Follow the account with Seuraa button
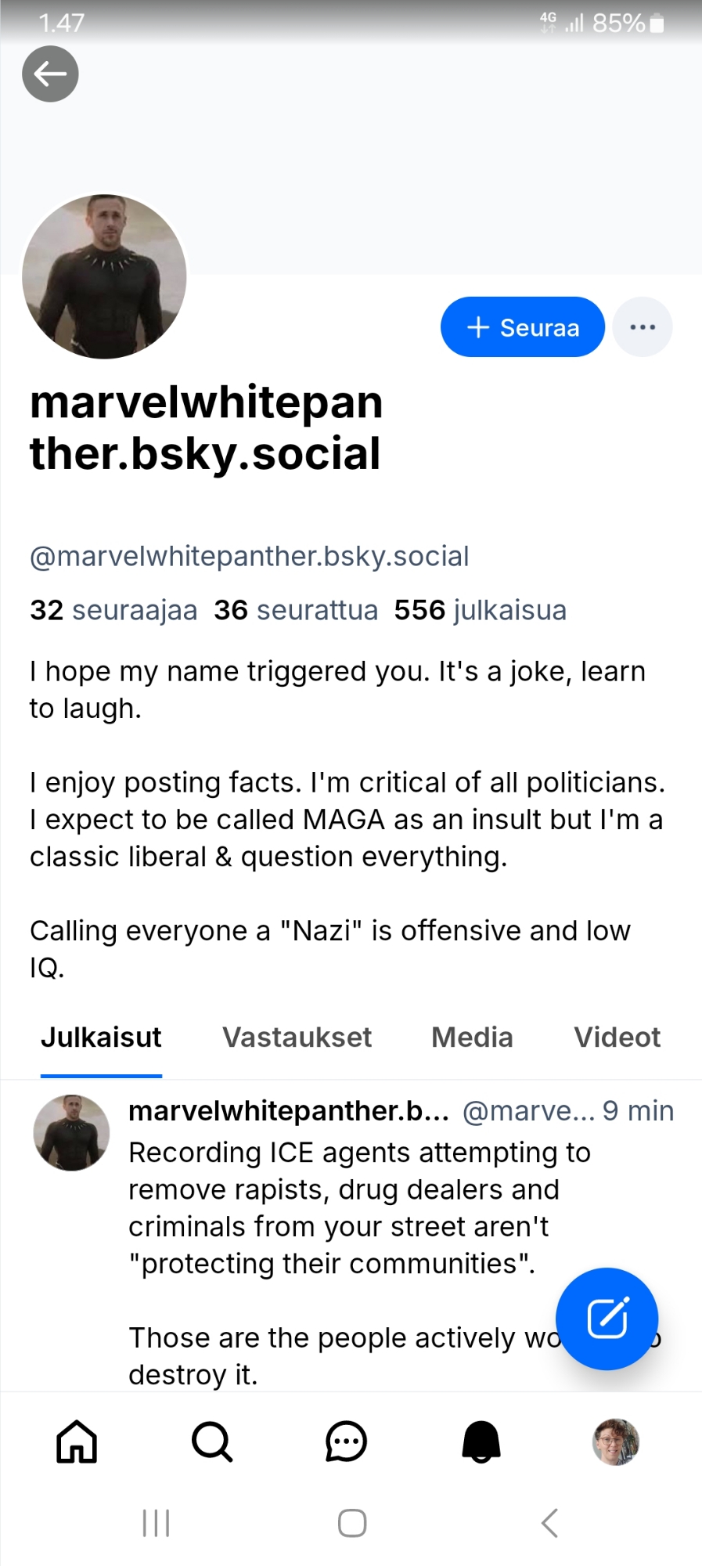This screenshot has height=1566, width=702. [x=522, y=327]
